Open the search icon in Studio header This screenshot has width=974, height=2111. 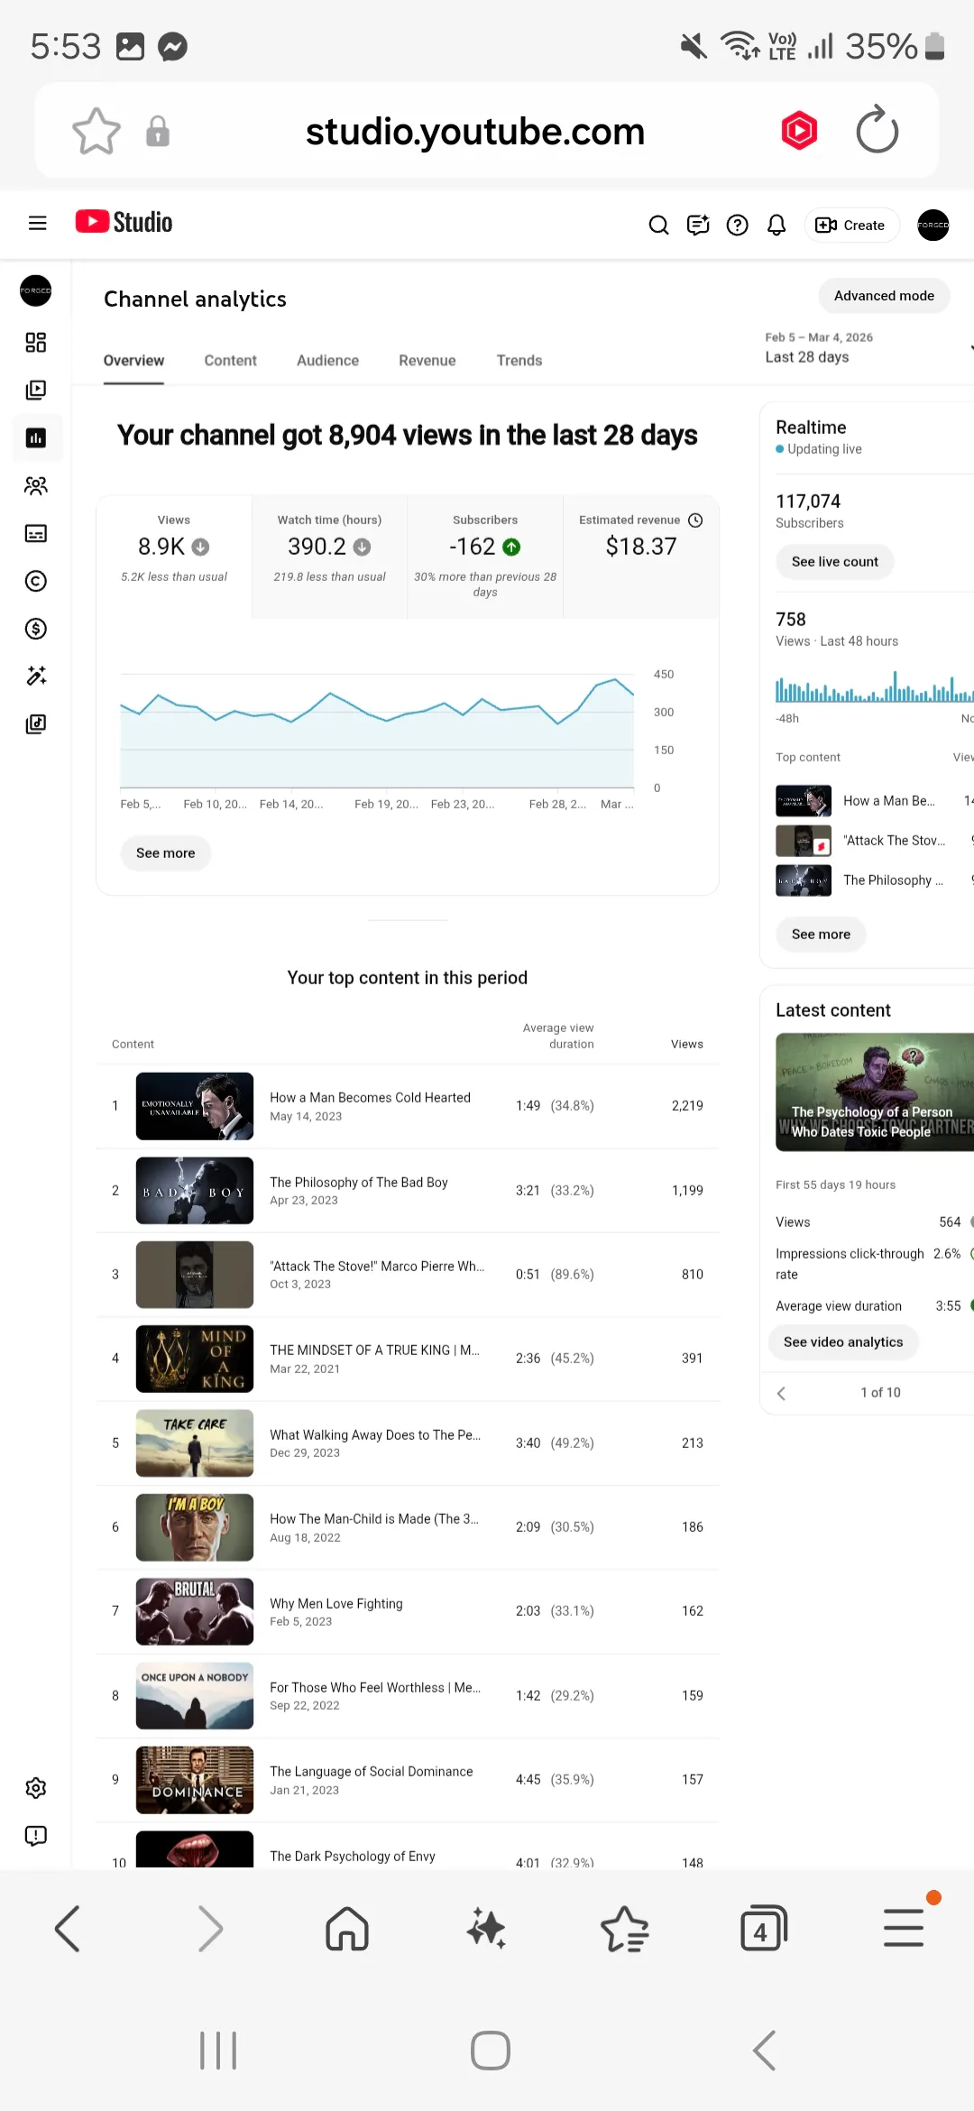[x=659, y=226]
